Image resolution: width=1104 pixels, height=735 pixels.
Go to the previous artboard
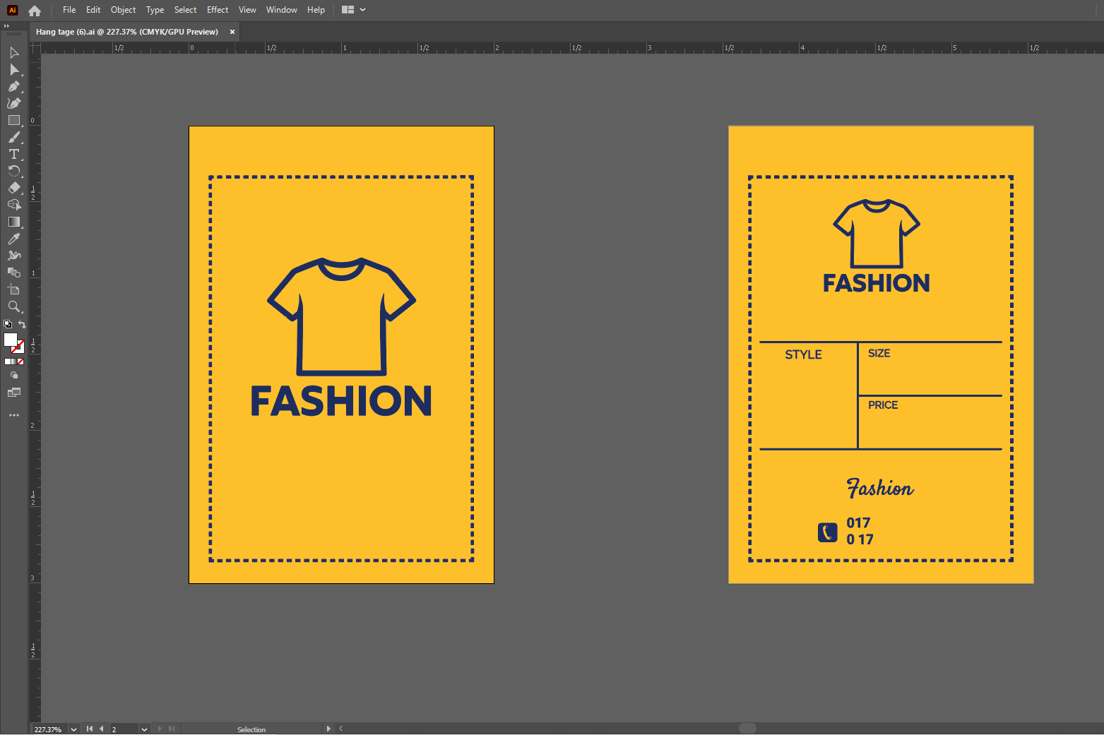point(102,729)
